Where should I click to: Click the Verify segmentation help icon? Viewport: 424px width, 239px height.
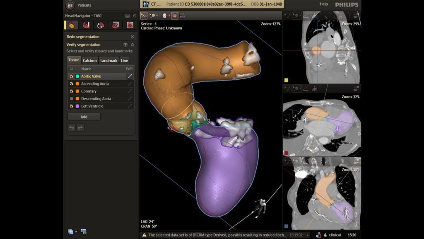[x=125, y=45]
